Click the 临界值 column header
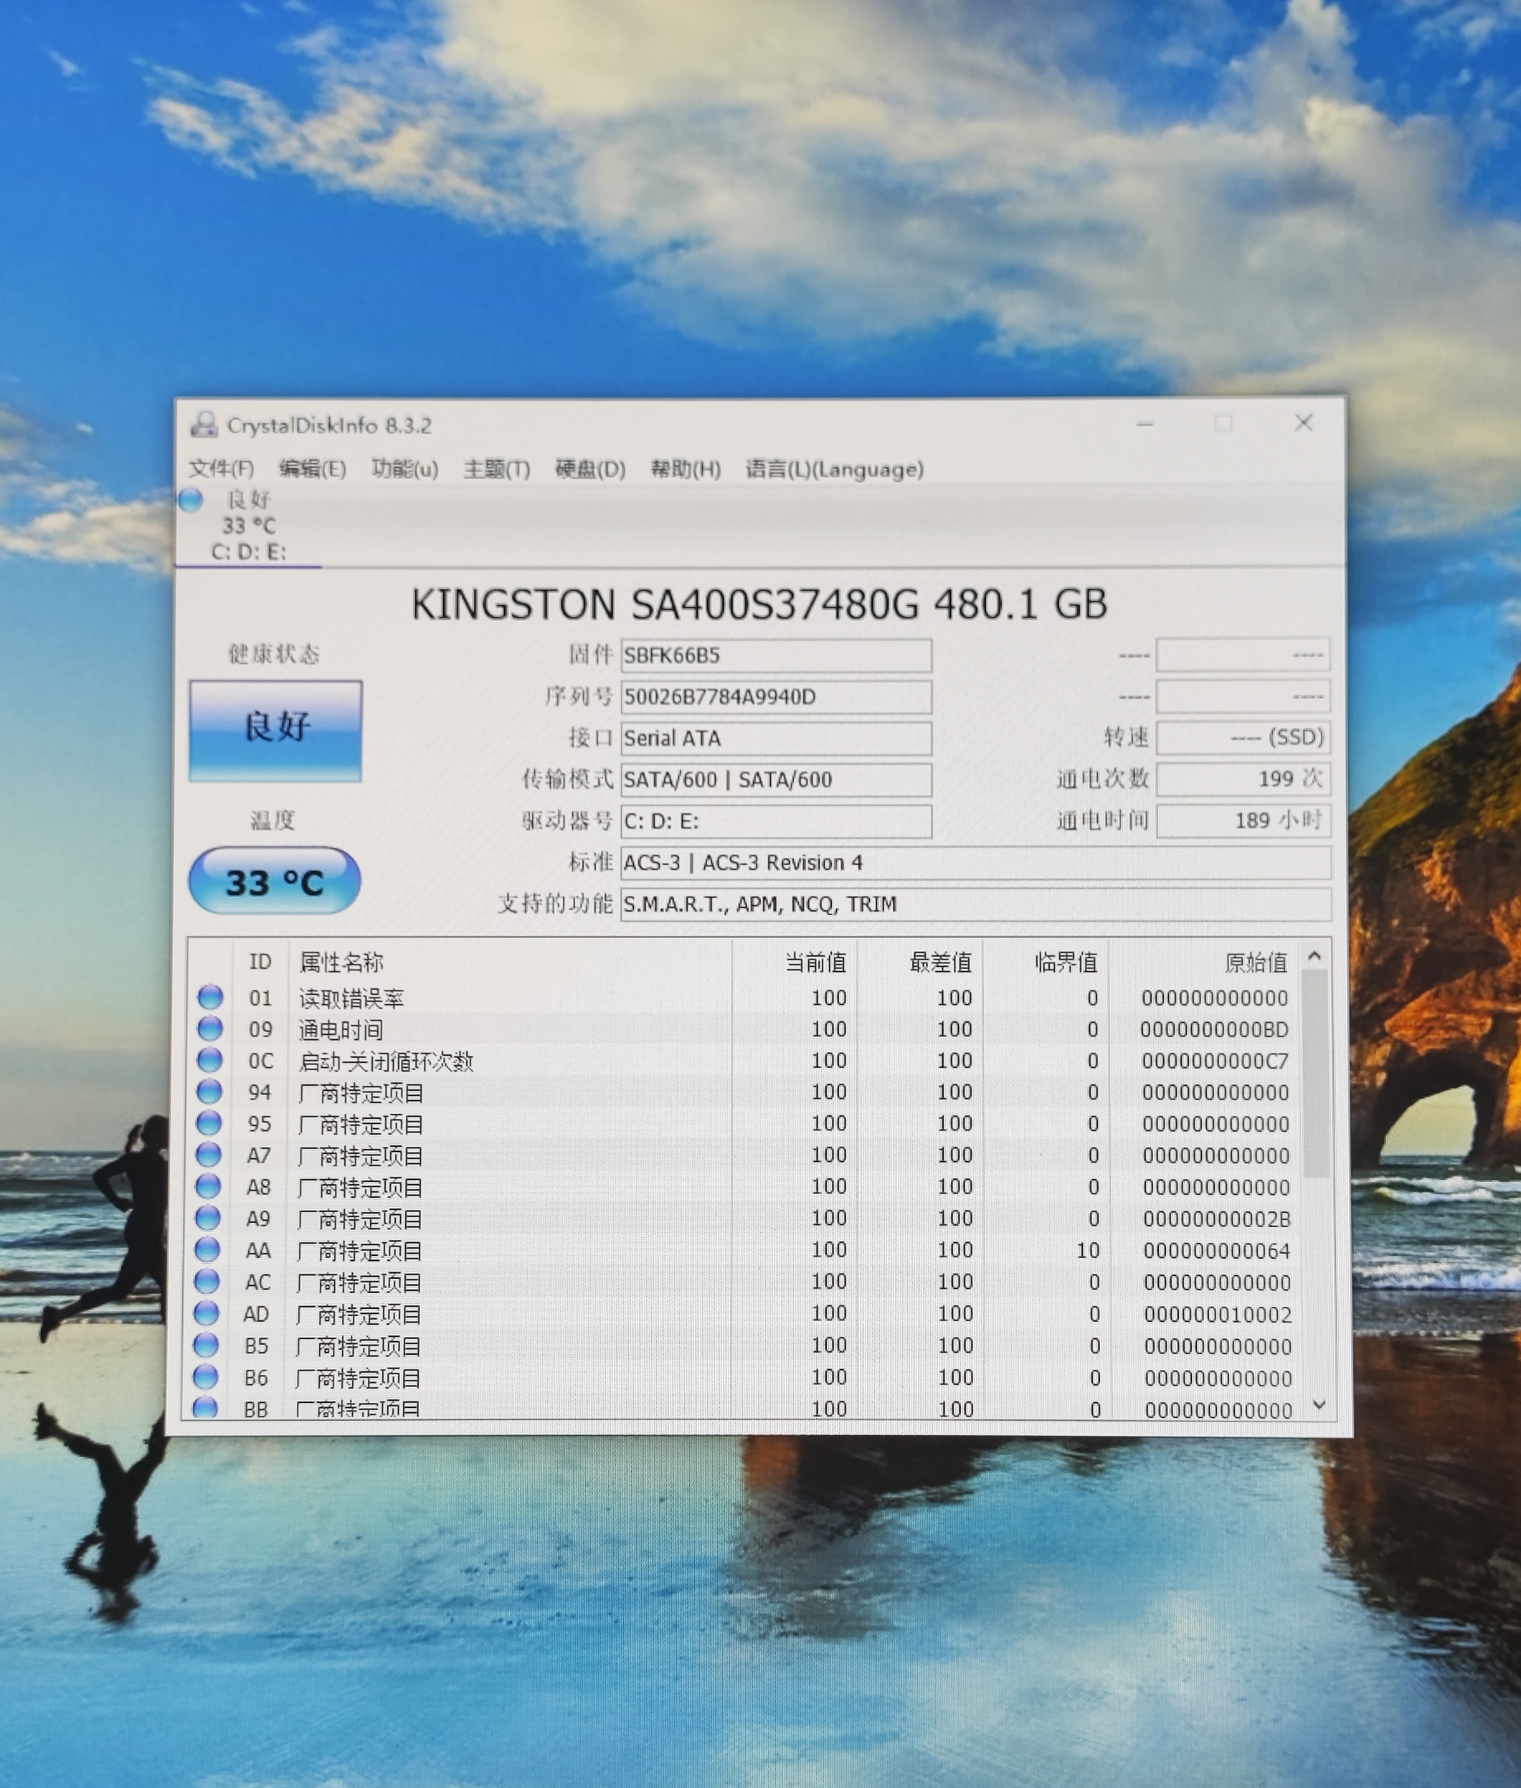Screen dimensions: 1521x1788 (x=1047, y=961)
